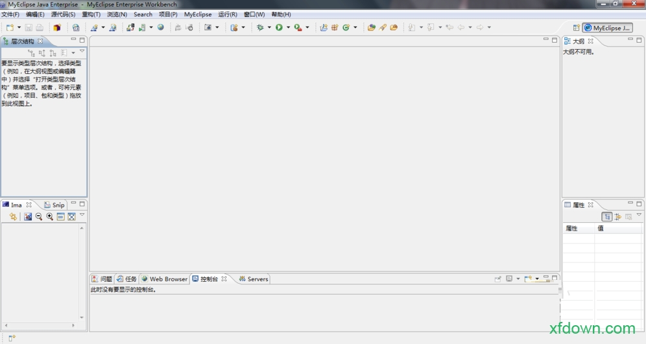This screenshot has width=646, height=344.
Task: Click the fit-to-window icon in Ima view
Action: 72,216
